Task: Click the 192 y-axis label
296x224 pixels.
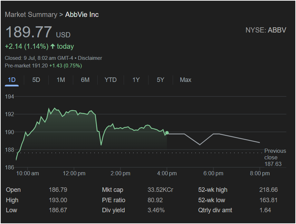Action: coord(9,114)
